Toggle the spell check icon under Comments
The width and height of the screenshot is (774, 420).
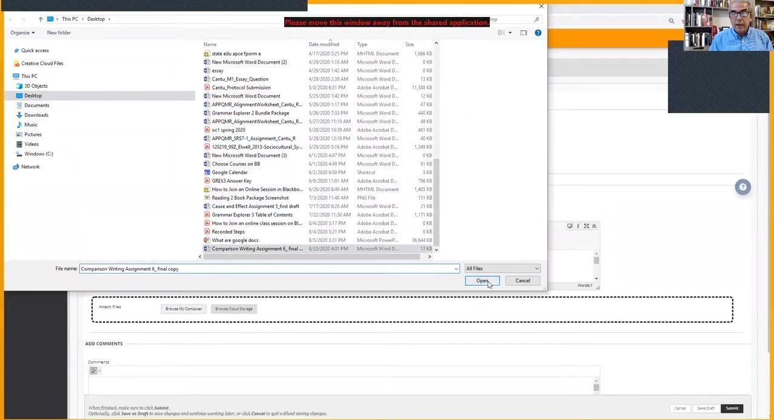(93, 371)
